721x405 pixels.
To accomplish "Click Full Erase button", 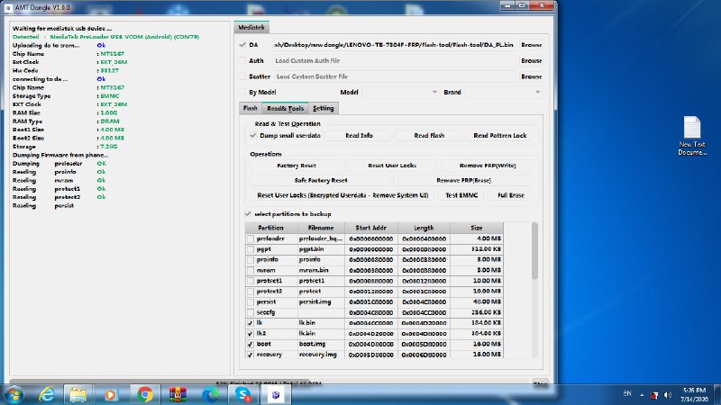I will (x=510, y=195).
